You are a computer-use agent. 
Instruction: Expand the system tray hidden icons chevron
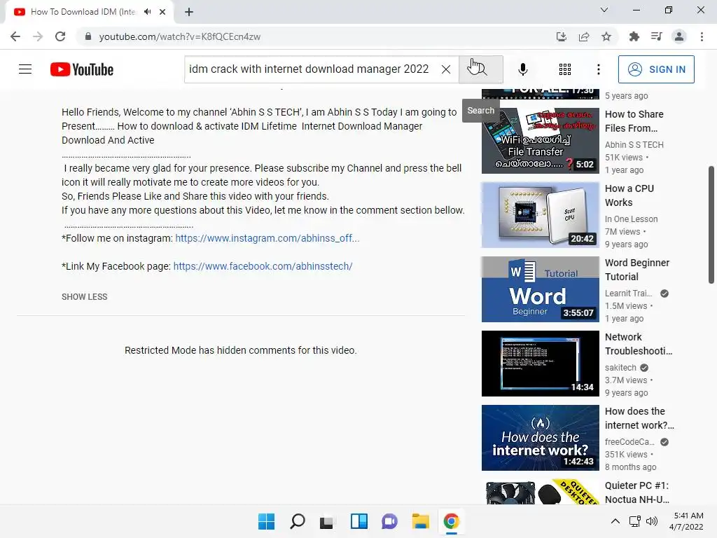pyautogui.click(x=615, y=521)
